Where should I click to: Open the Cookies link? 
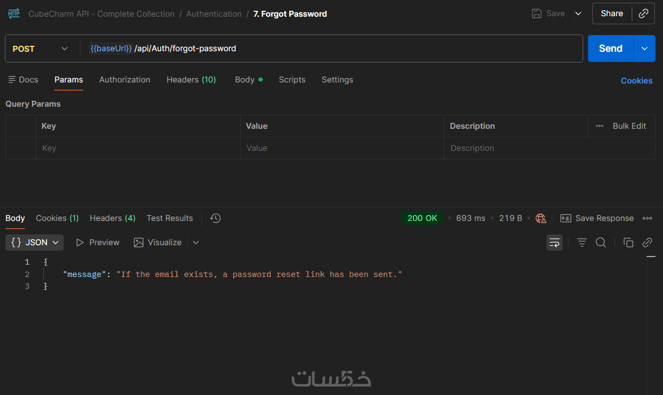tap(637, 81)
